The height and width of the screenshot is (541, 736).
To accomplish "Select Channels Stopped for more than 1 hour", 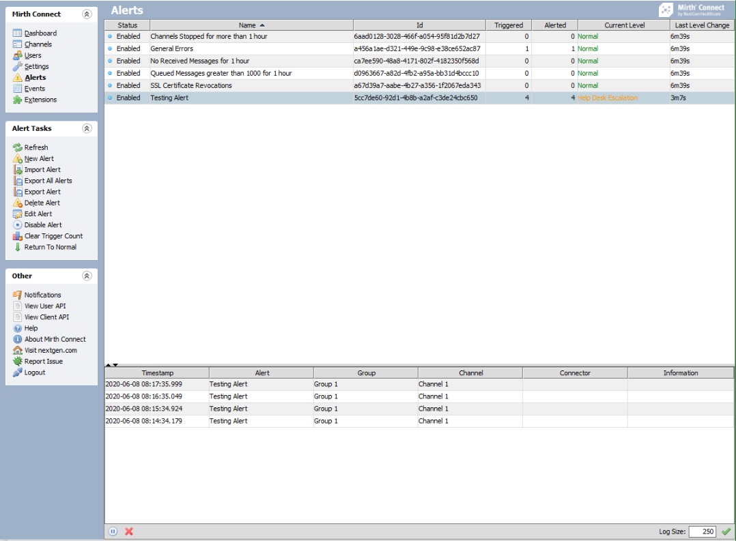I will pos(419,37).
